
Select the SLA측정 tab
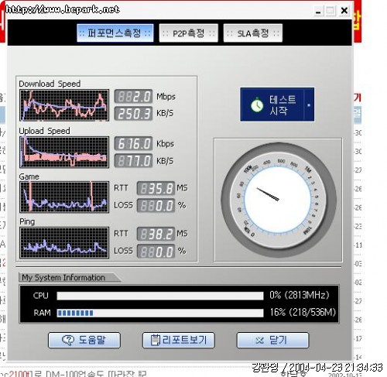tap(253, 33)
